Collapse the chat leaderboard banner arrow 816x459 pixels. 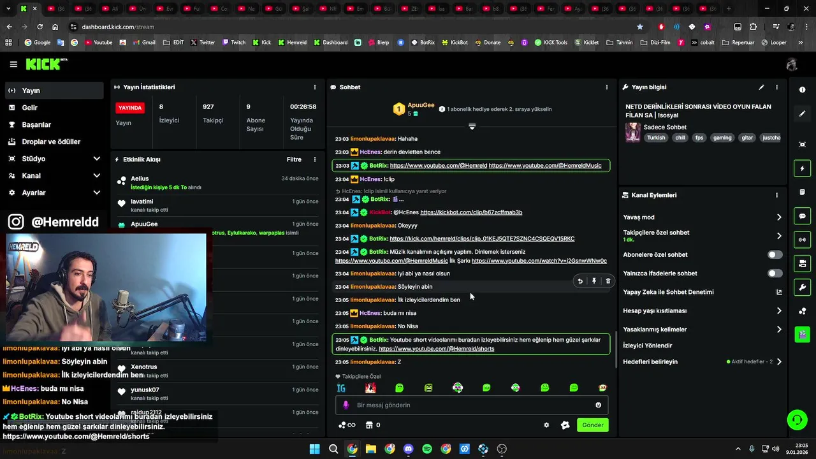(472, 126)
